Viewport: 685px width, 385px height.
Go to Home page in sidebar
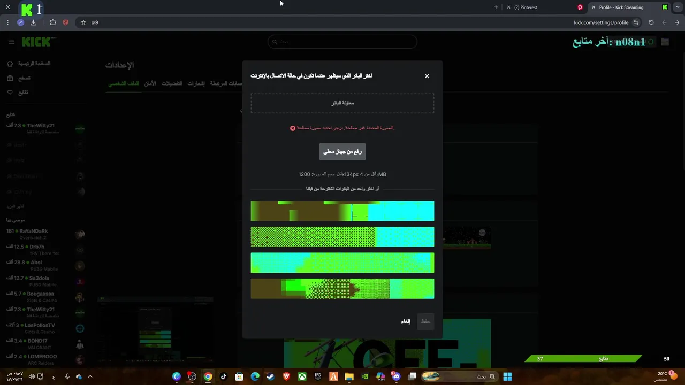pos(29,64)
